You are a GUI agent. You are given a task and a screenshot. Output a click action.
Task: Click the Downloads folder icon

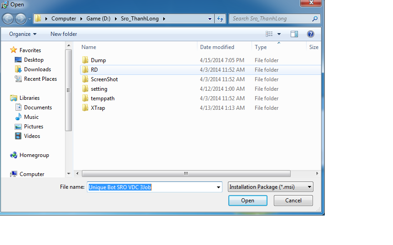click(x=18, y=69)
